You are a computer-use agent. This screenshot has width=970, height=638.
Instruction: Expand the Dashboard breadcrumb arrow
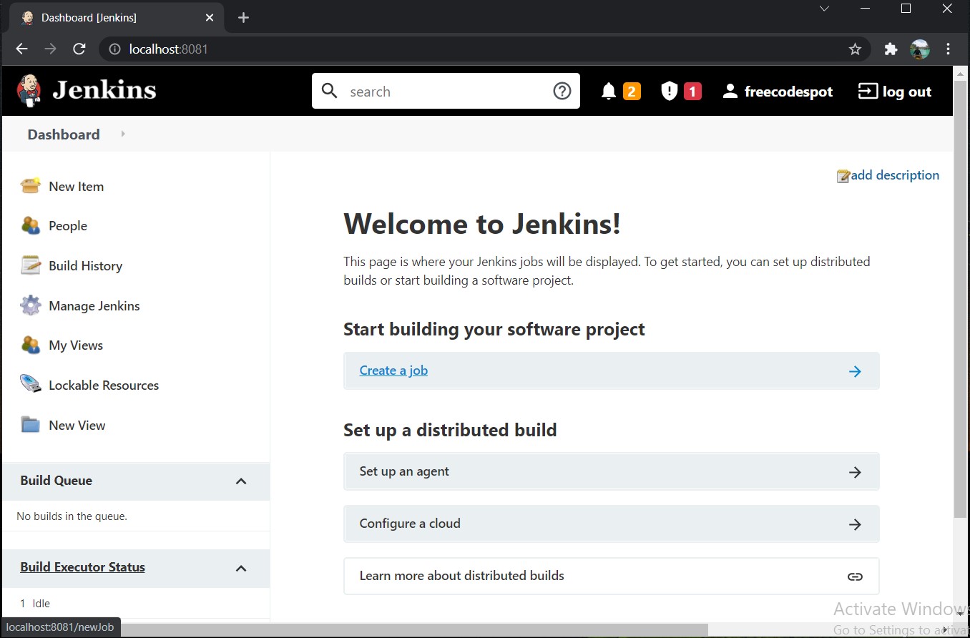coord(123,134)
